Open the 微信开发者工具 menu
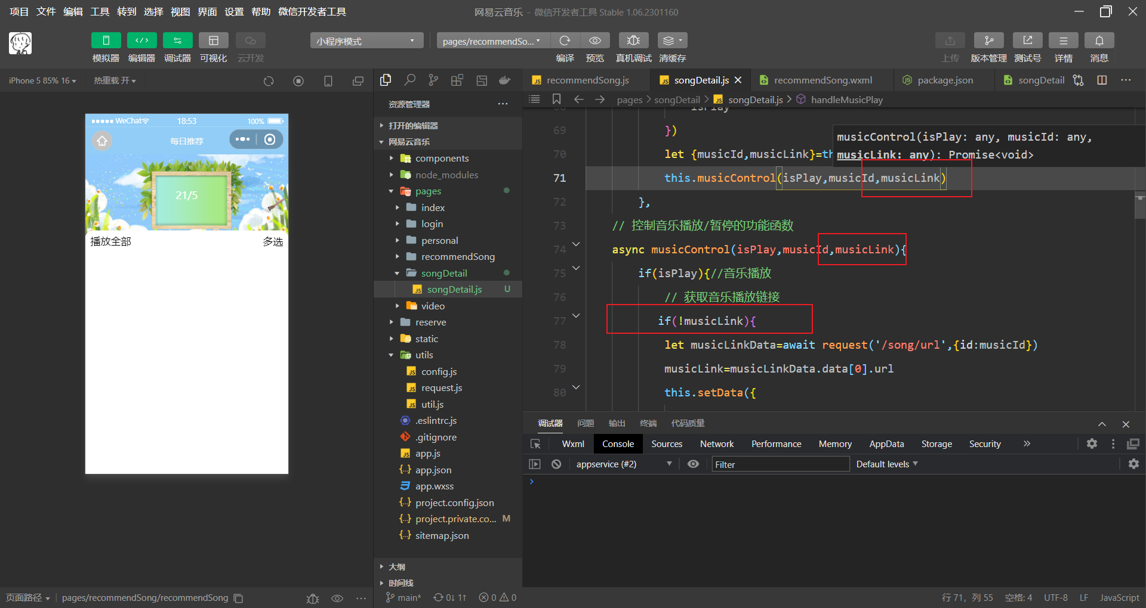The image size is (1146, 608). point(312,11)
